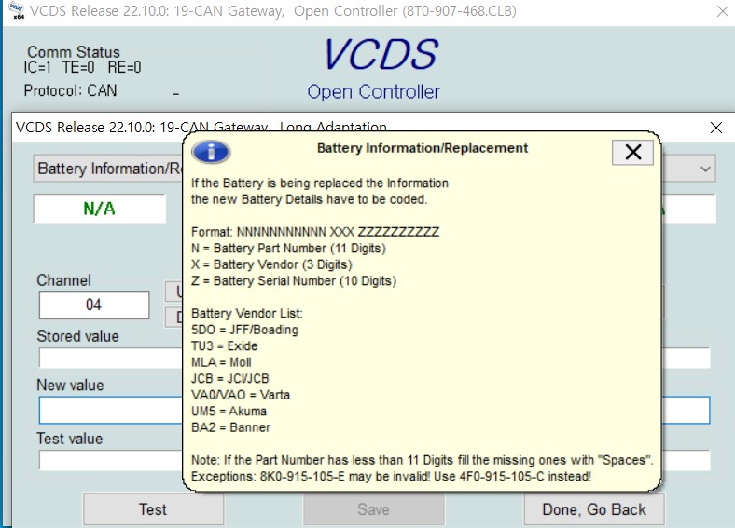
Task: Click 'JCB = JCI/JCB' vendor entry
Action: [x=230, y=378]
